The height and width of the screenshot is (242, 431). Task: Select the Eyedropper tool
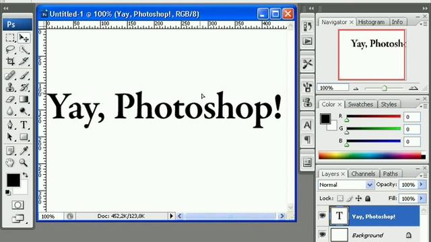(24, 151)
